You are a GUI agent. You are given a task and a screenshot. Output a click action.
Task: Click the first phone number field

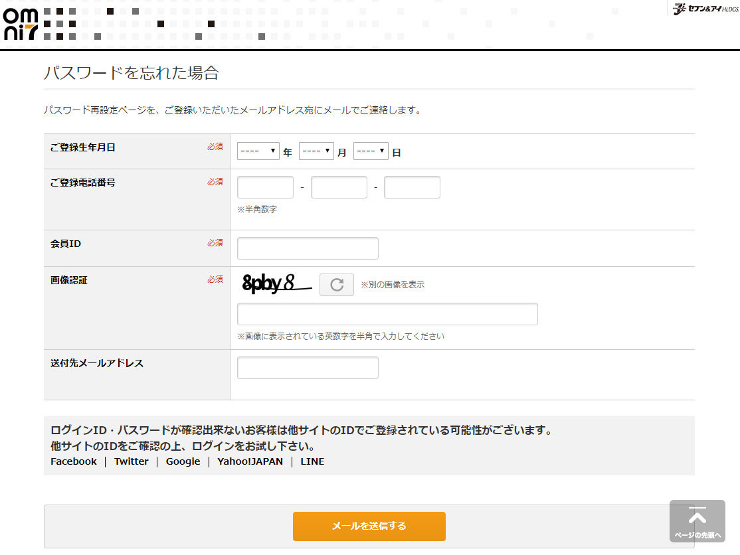pyautogui.click(x=265, y=187)
